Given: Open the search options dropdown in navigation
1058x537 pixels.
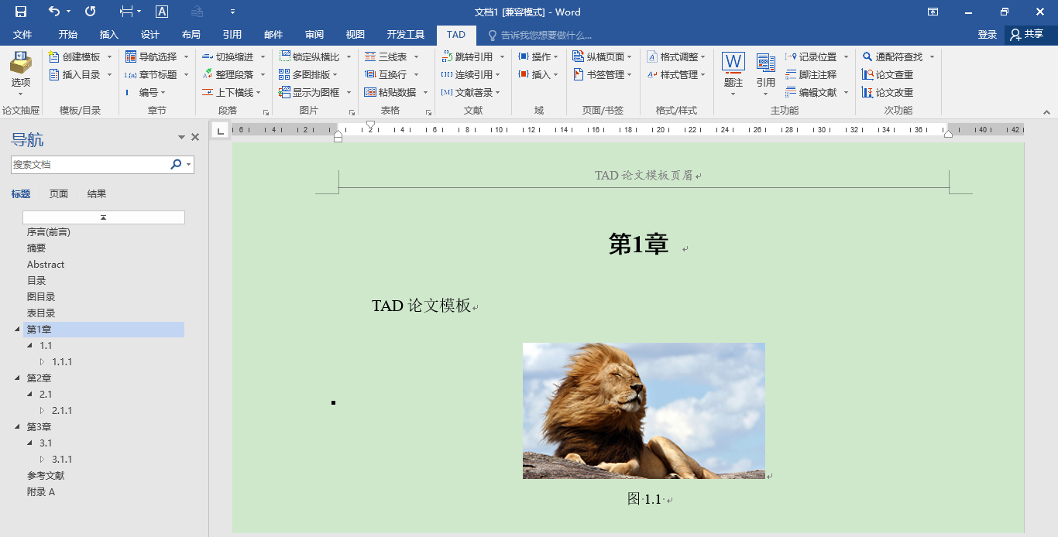Looking at the screenshot, I should [188, 165].
